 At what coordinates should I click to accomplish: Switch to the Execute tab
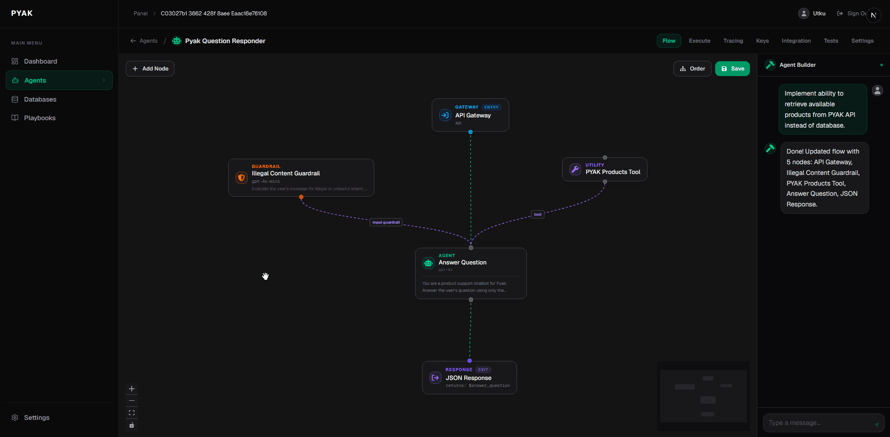point(699,41)
